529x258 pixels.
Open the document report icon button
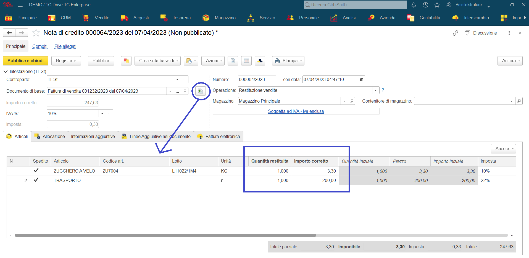click(233, 61)
